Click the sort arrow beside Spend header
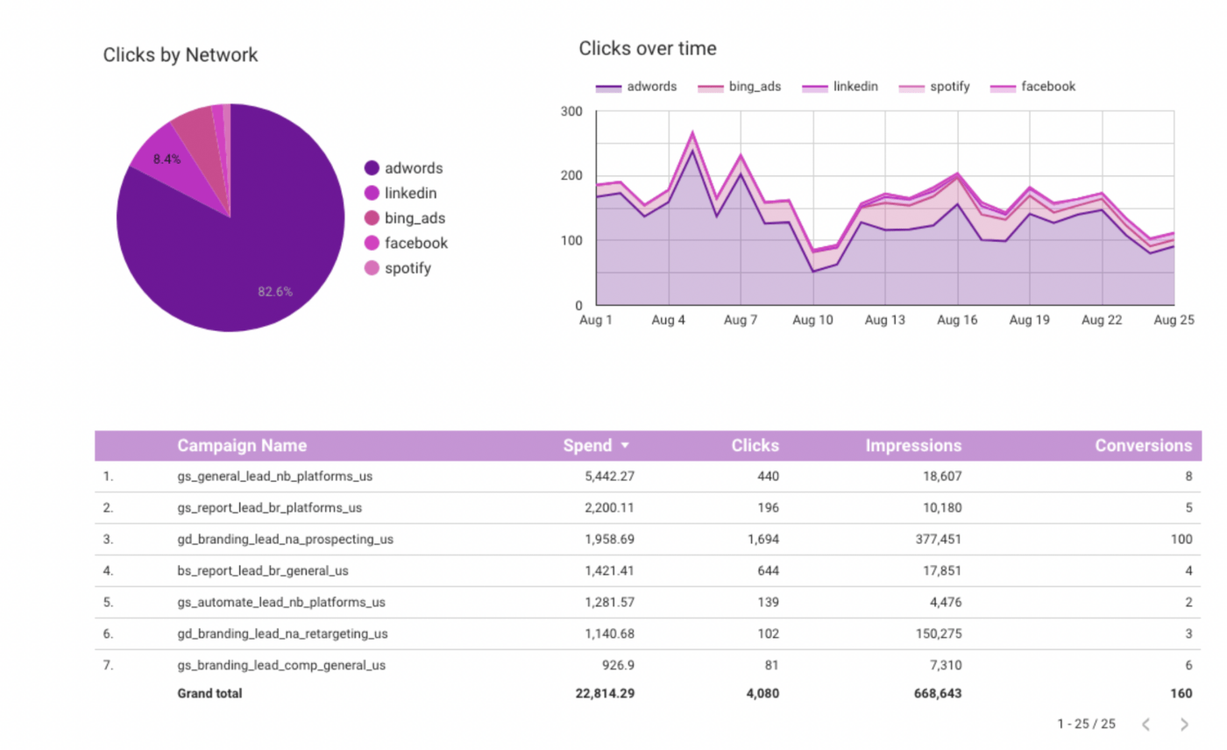The width and height of the screenshot is (1227, 750). (x=625, y=446)
